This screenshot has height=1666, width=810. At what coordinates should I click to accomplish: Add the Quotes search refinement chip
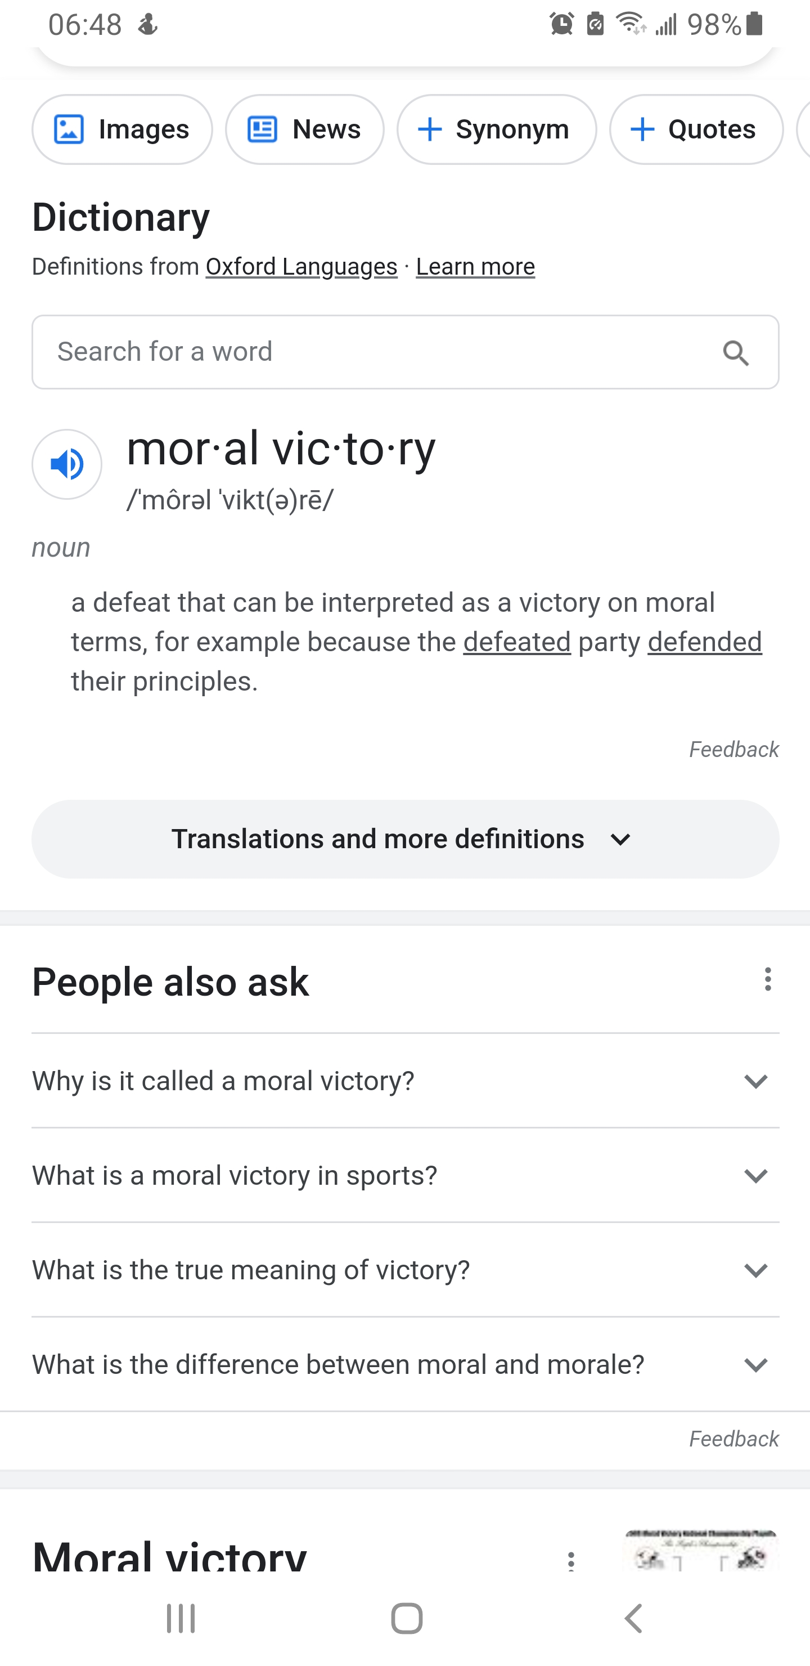[x=696, y=129]
